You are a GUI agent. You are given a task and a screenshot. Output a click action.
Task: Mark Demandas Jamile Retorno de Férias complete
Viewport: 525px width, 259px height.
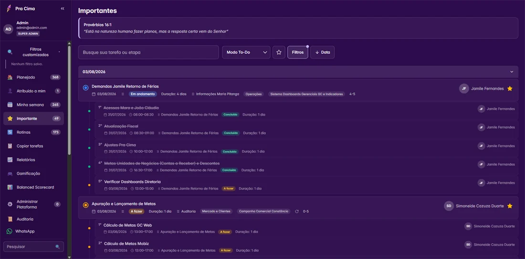coord(85,88)
